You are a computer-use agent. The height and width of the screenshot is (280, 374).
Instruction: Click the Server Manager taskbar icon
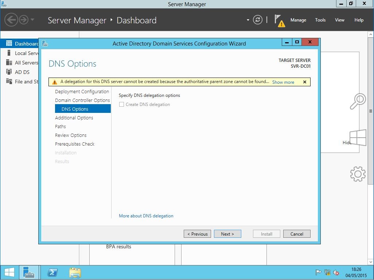(28, 272)
